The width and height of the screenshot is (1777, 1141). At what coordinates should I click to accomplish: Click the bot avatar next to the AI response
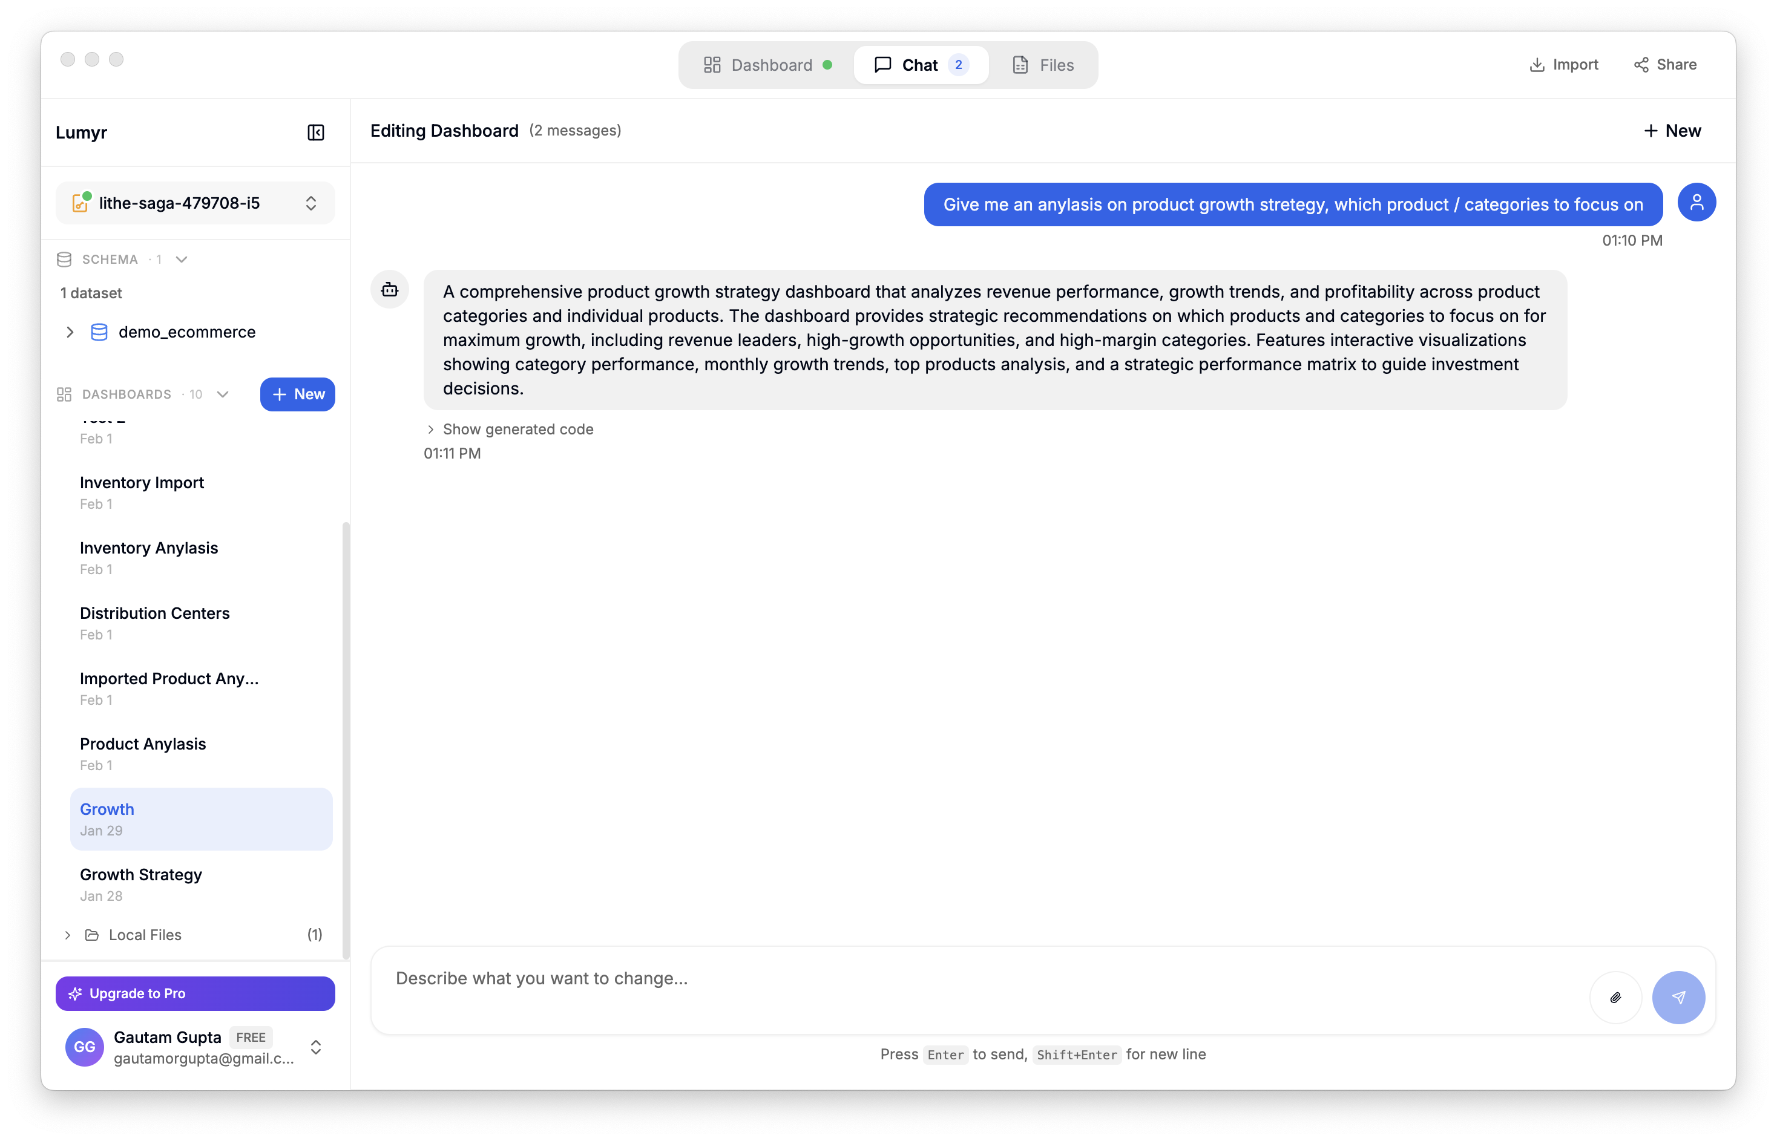389,289
